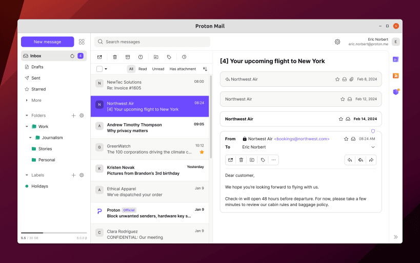Open selection dropdown arrow beside checkbox
Viewport: 420px width, 263px height.
[106, 69]
